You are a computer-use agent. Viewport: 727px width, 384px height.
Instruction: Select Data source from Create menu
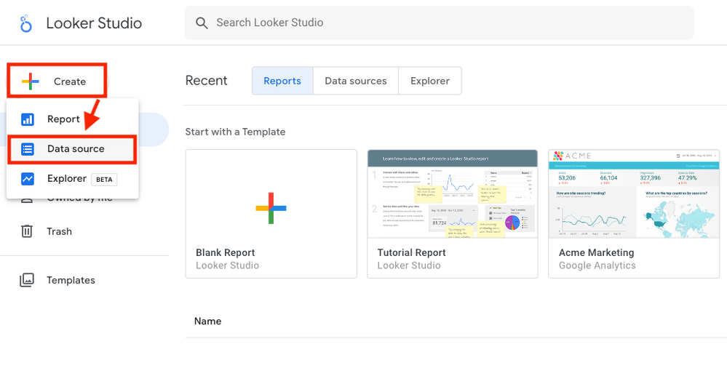[x=76, y=149]
